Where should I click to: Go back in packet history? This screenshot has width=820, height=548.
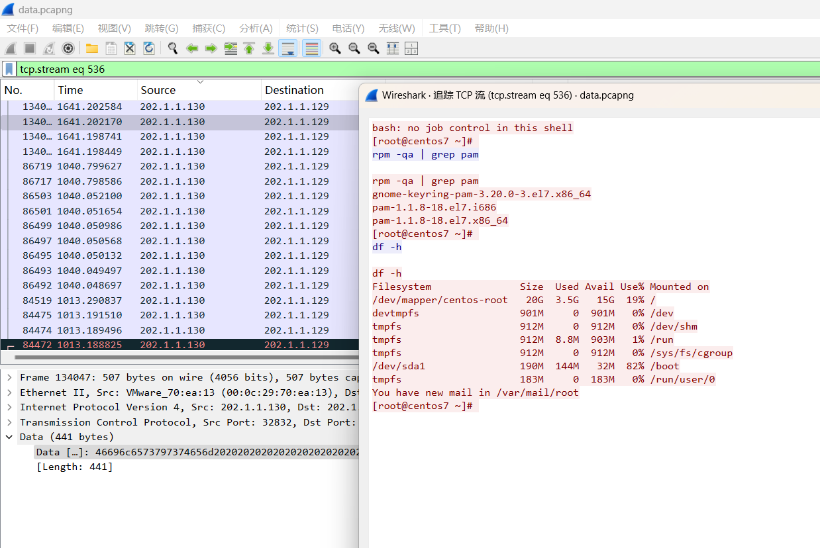point(192,48)
